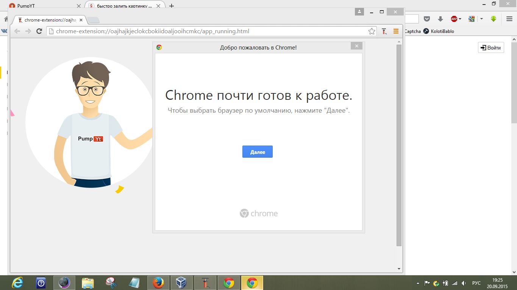Open Firefox from the Windows taskbar
This screenshot has width=517, height=290.
(158, 283)
